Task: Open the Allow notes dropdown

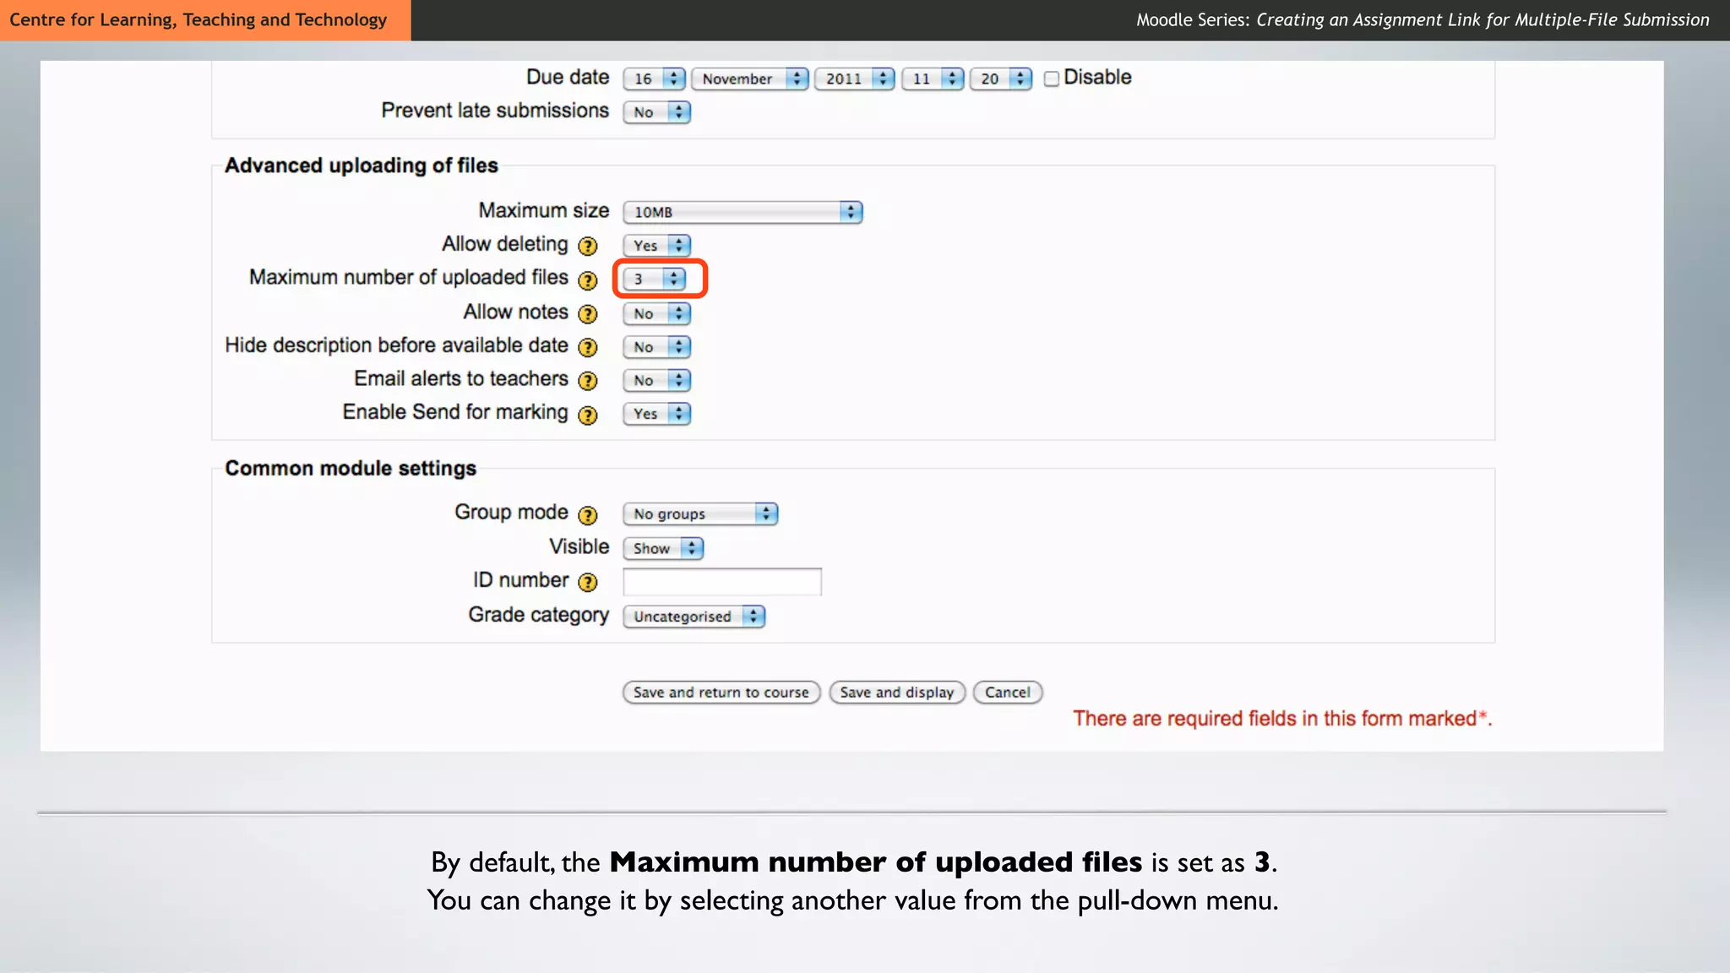Action: pyautogui.click(x=656, y=313)
